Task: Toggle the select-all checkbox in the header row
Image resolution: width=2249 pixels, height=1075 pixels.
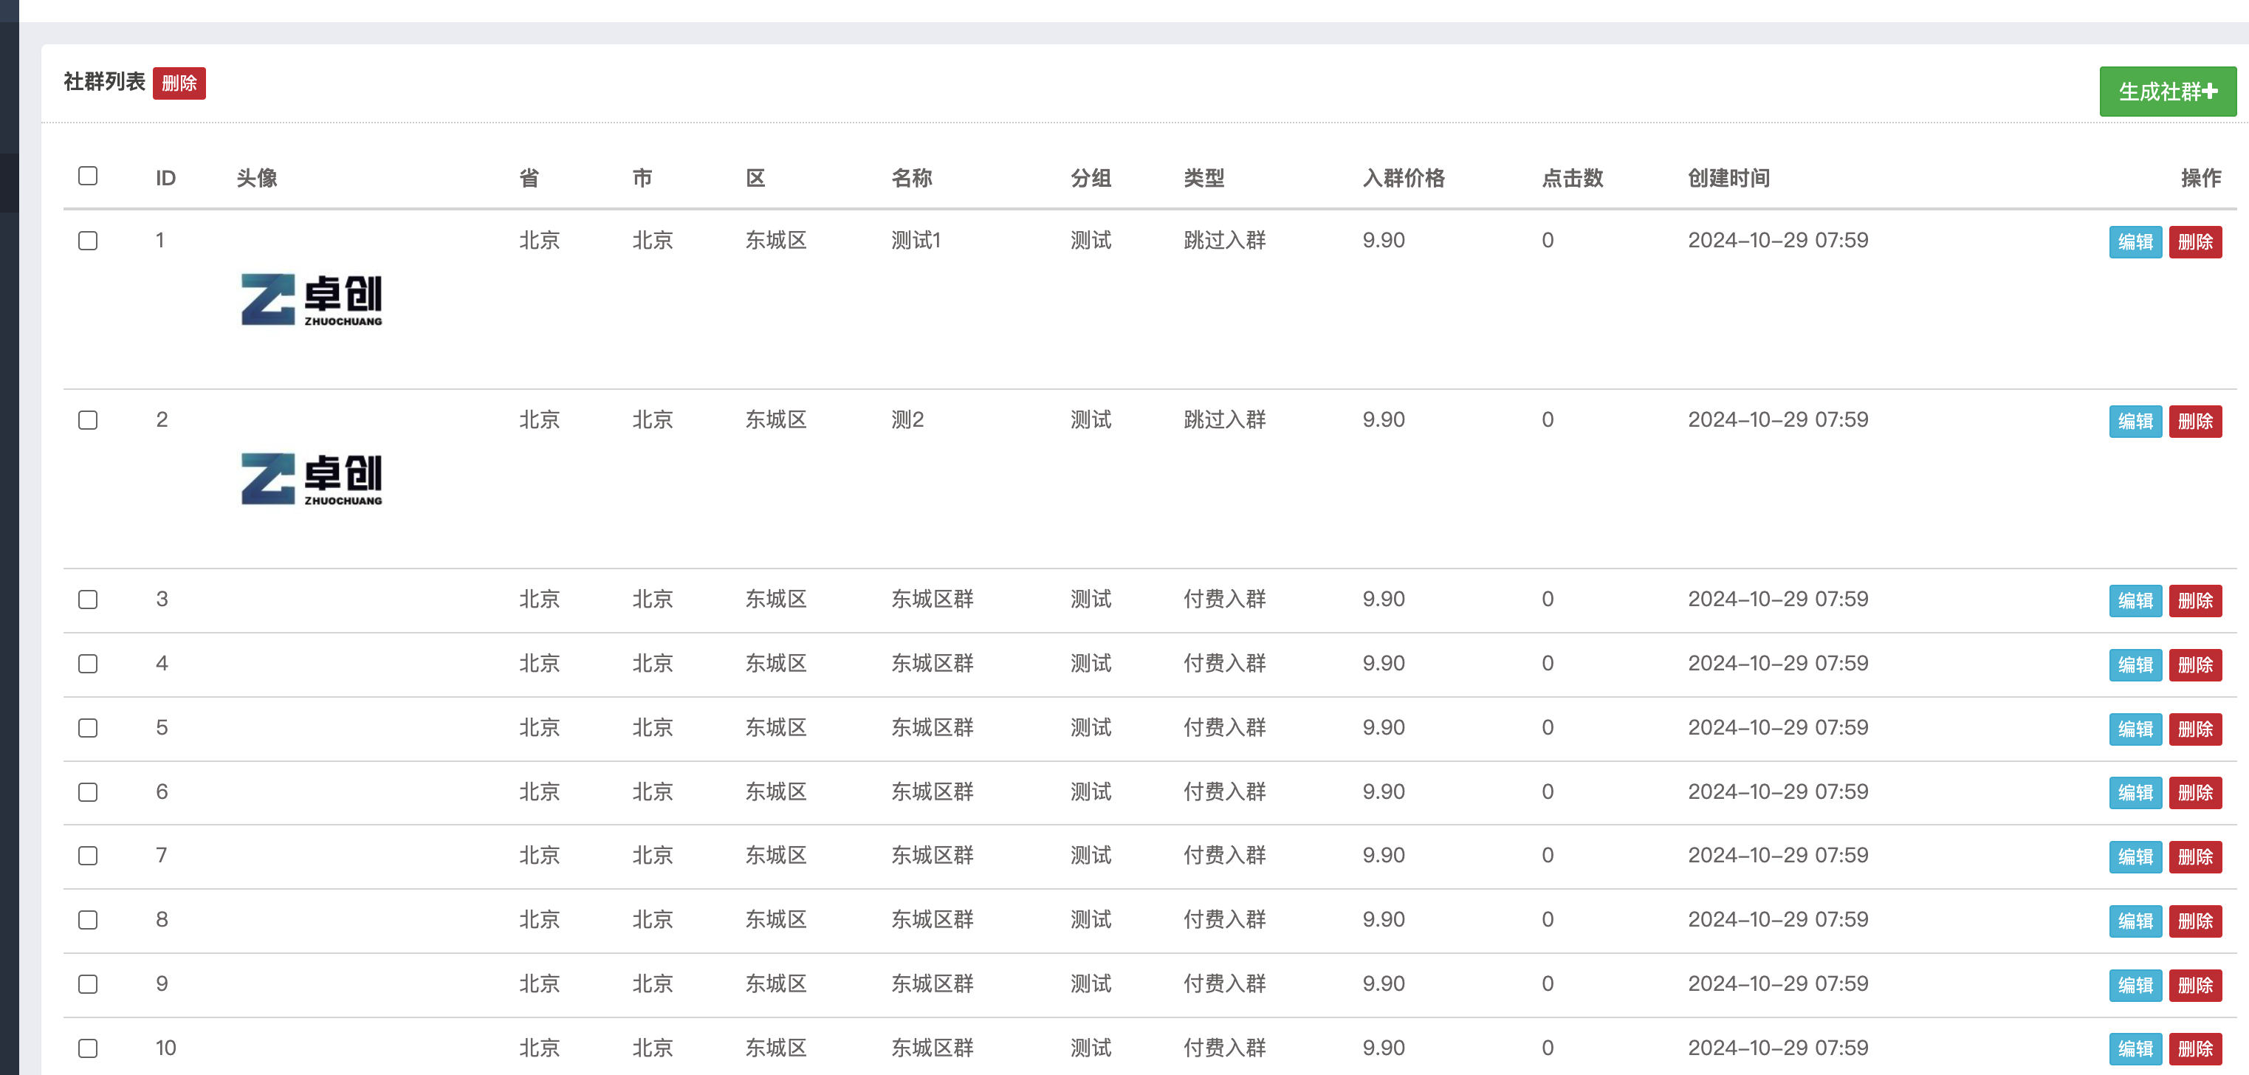Action: pyautogui.click(x=88, y=176)
